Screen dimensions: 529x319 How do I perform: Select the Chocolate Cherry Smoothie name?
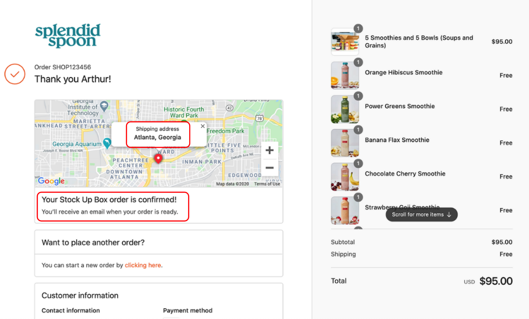point(405,174)
